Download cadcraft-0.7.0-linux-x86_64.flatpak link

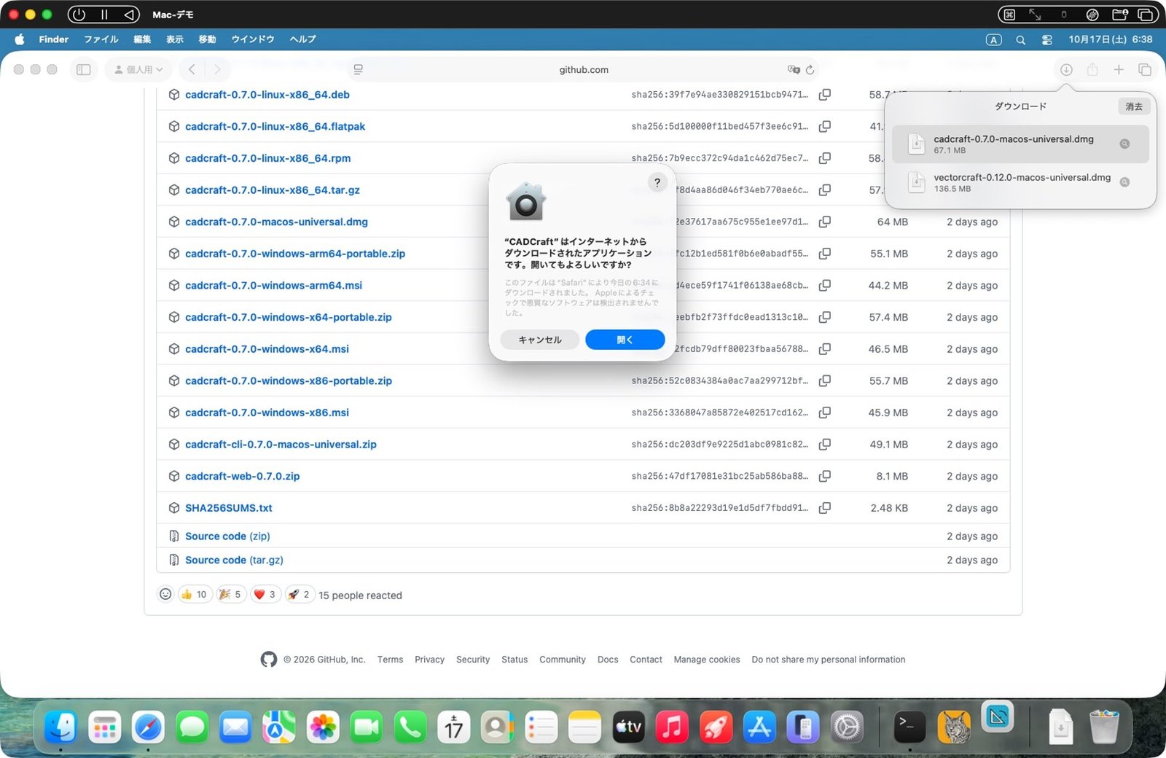[x=275, y=127]
